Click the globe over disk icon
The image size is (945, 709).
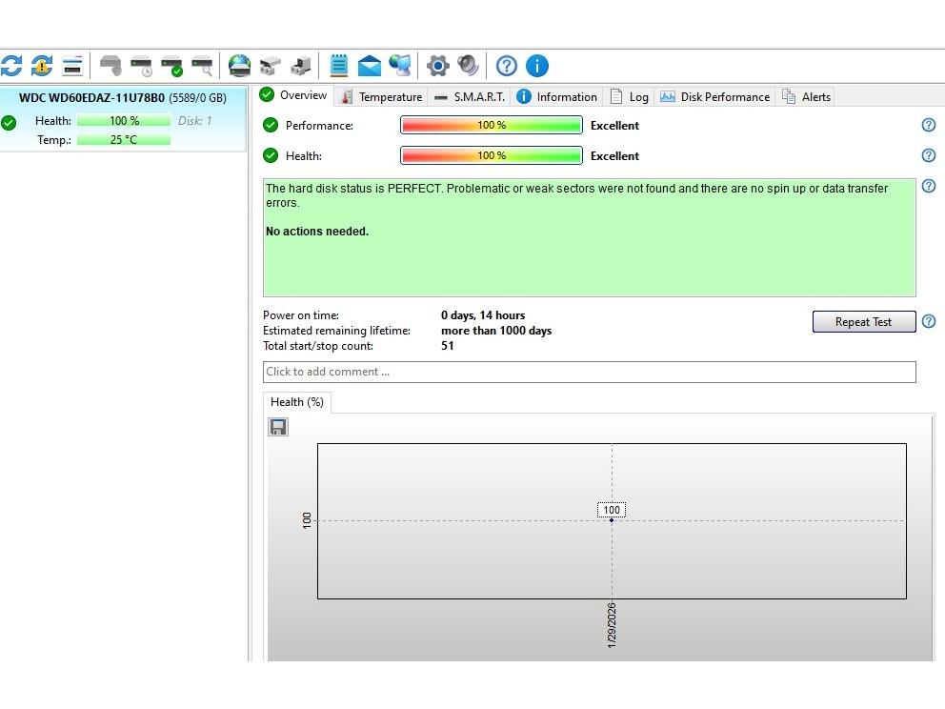pyautogui.click(x=239, y=66)
